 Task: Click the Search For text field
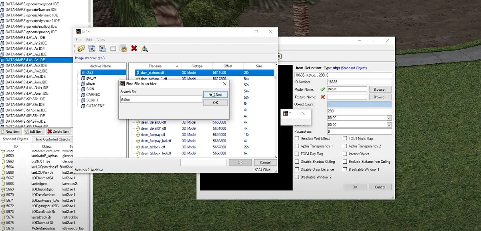(x=161, y=99)
